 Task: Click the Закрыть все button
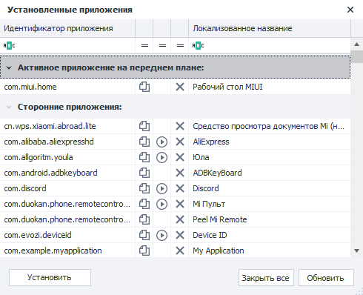point(266,278)
